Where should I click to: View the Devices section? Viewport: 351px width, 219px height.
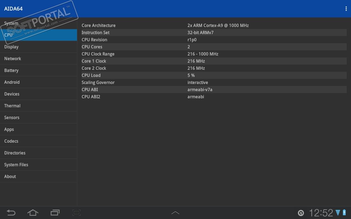[38, 94]
